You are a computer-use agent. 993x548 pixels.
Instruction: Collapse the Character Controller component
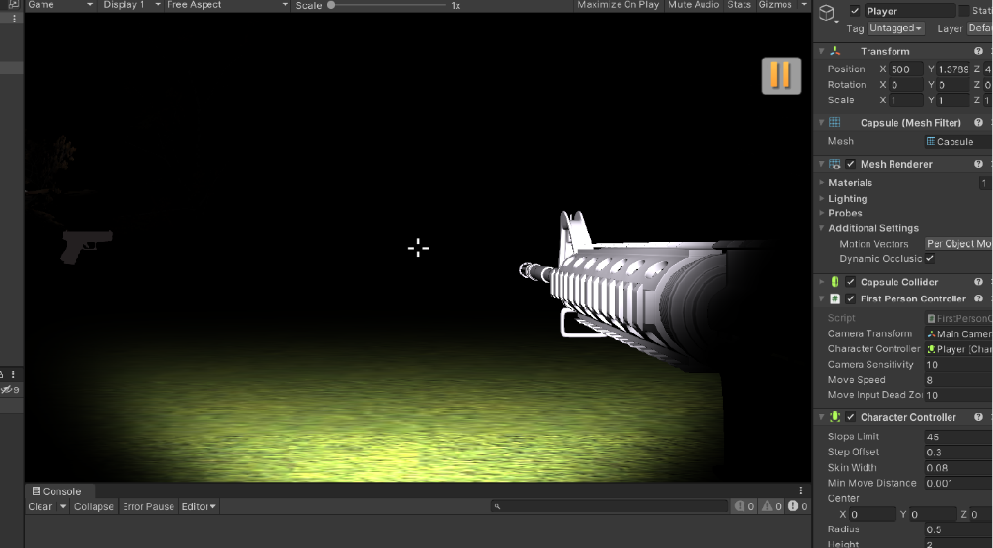822,417
